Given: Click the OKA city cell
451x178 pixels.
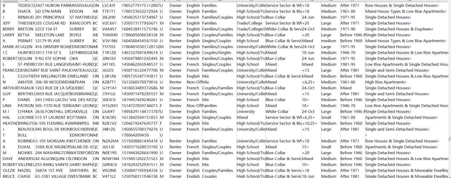Looking at the screenshot, I should [81, 59].
